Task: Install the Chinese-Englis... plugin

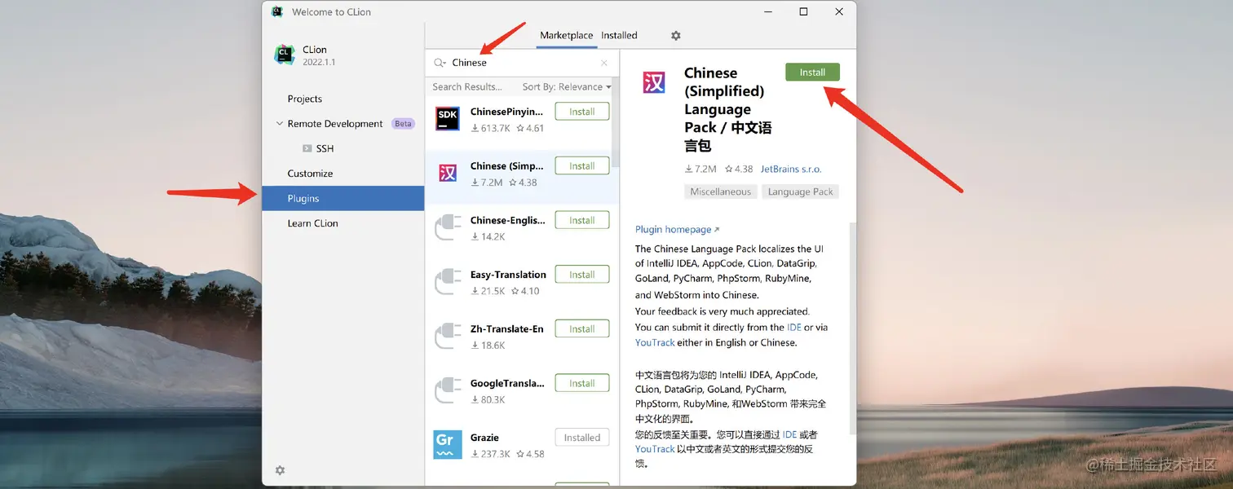Action: (582, 220)
